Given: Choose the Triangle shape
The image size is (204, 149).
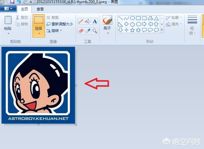Looking at the screenshot, I should pyautogui.click(x=156, y=18).
